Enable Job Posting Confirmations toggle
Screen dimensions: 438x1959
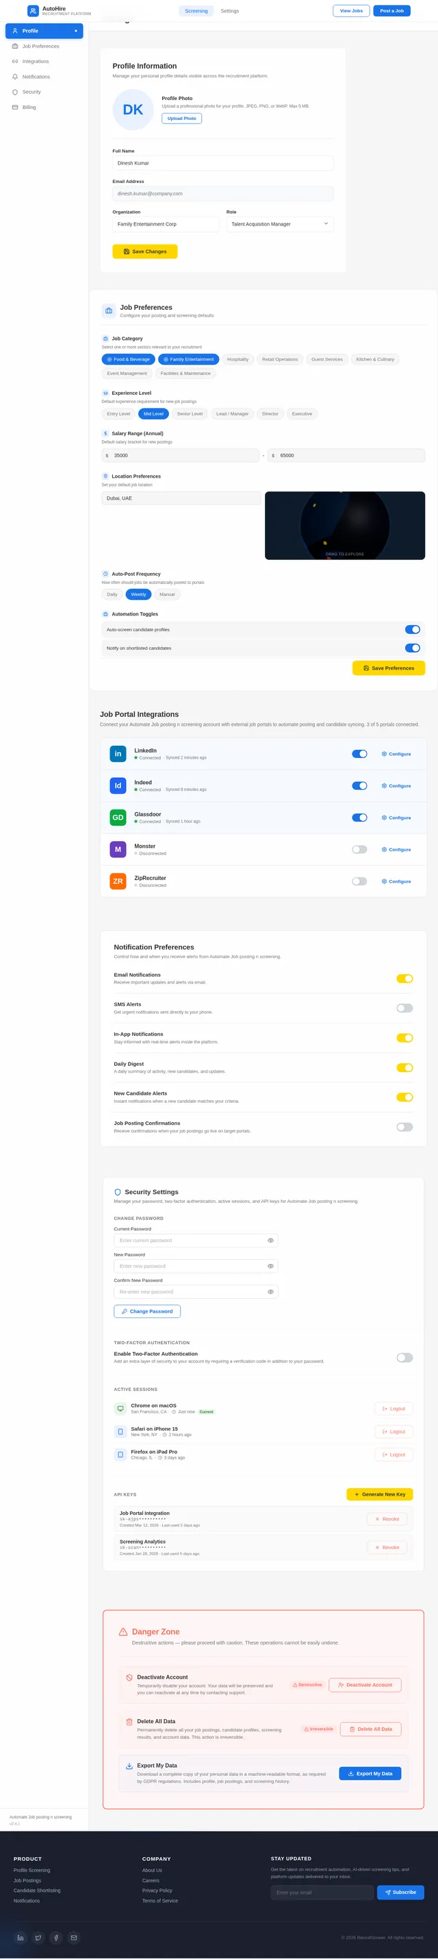click(x=404, y=1127)
